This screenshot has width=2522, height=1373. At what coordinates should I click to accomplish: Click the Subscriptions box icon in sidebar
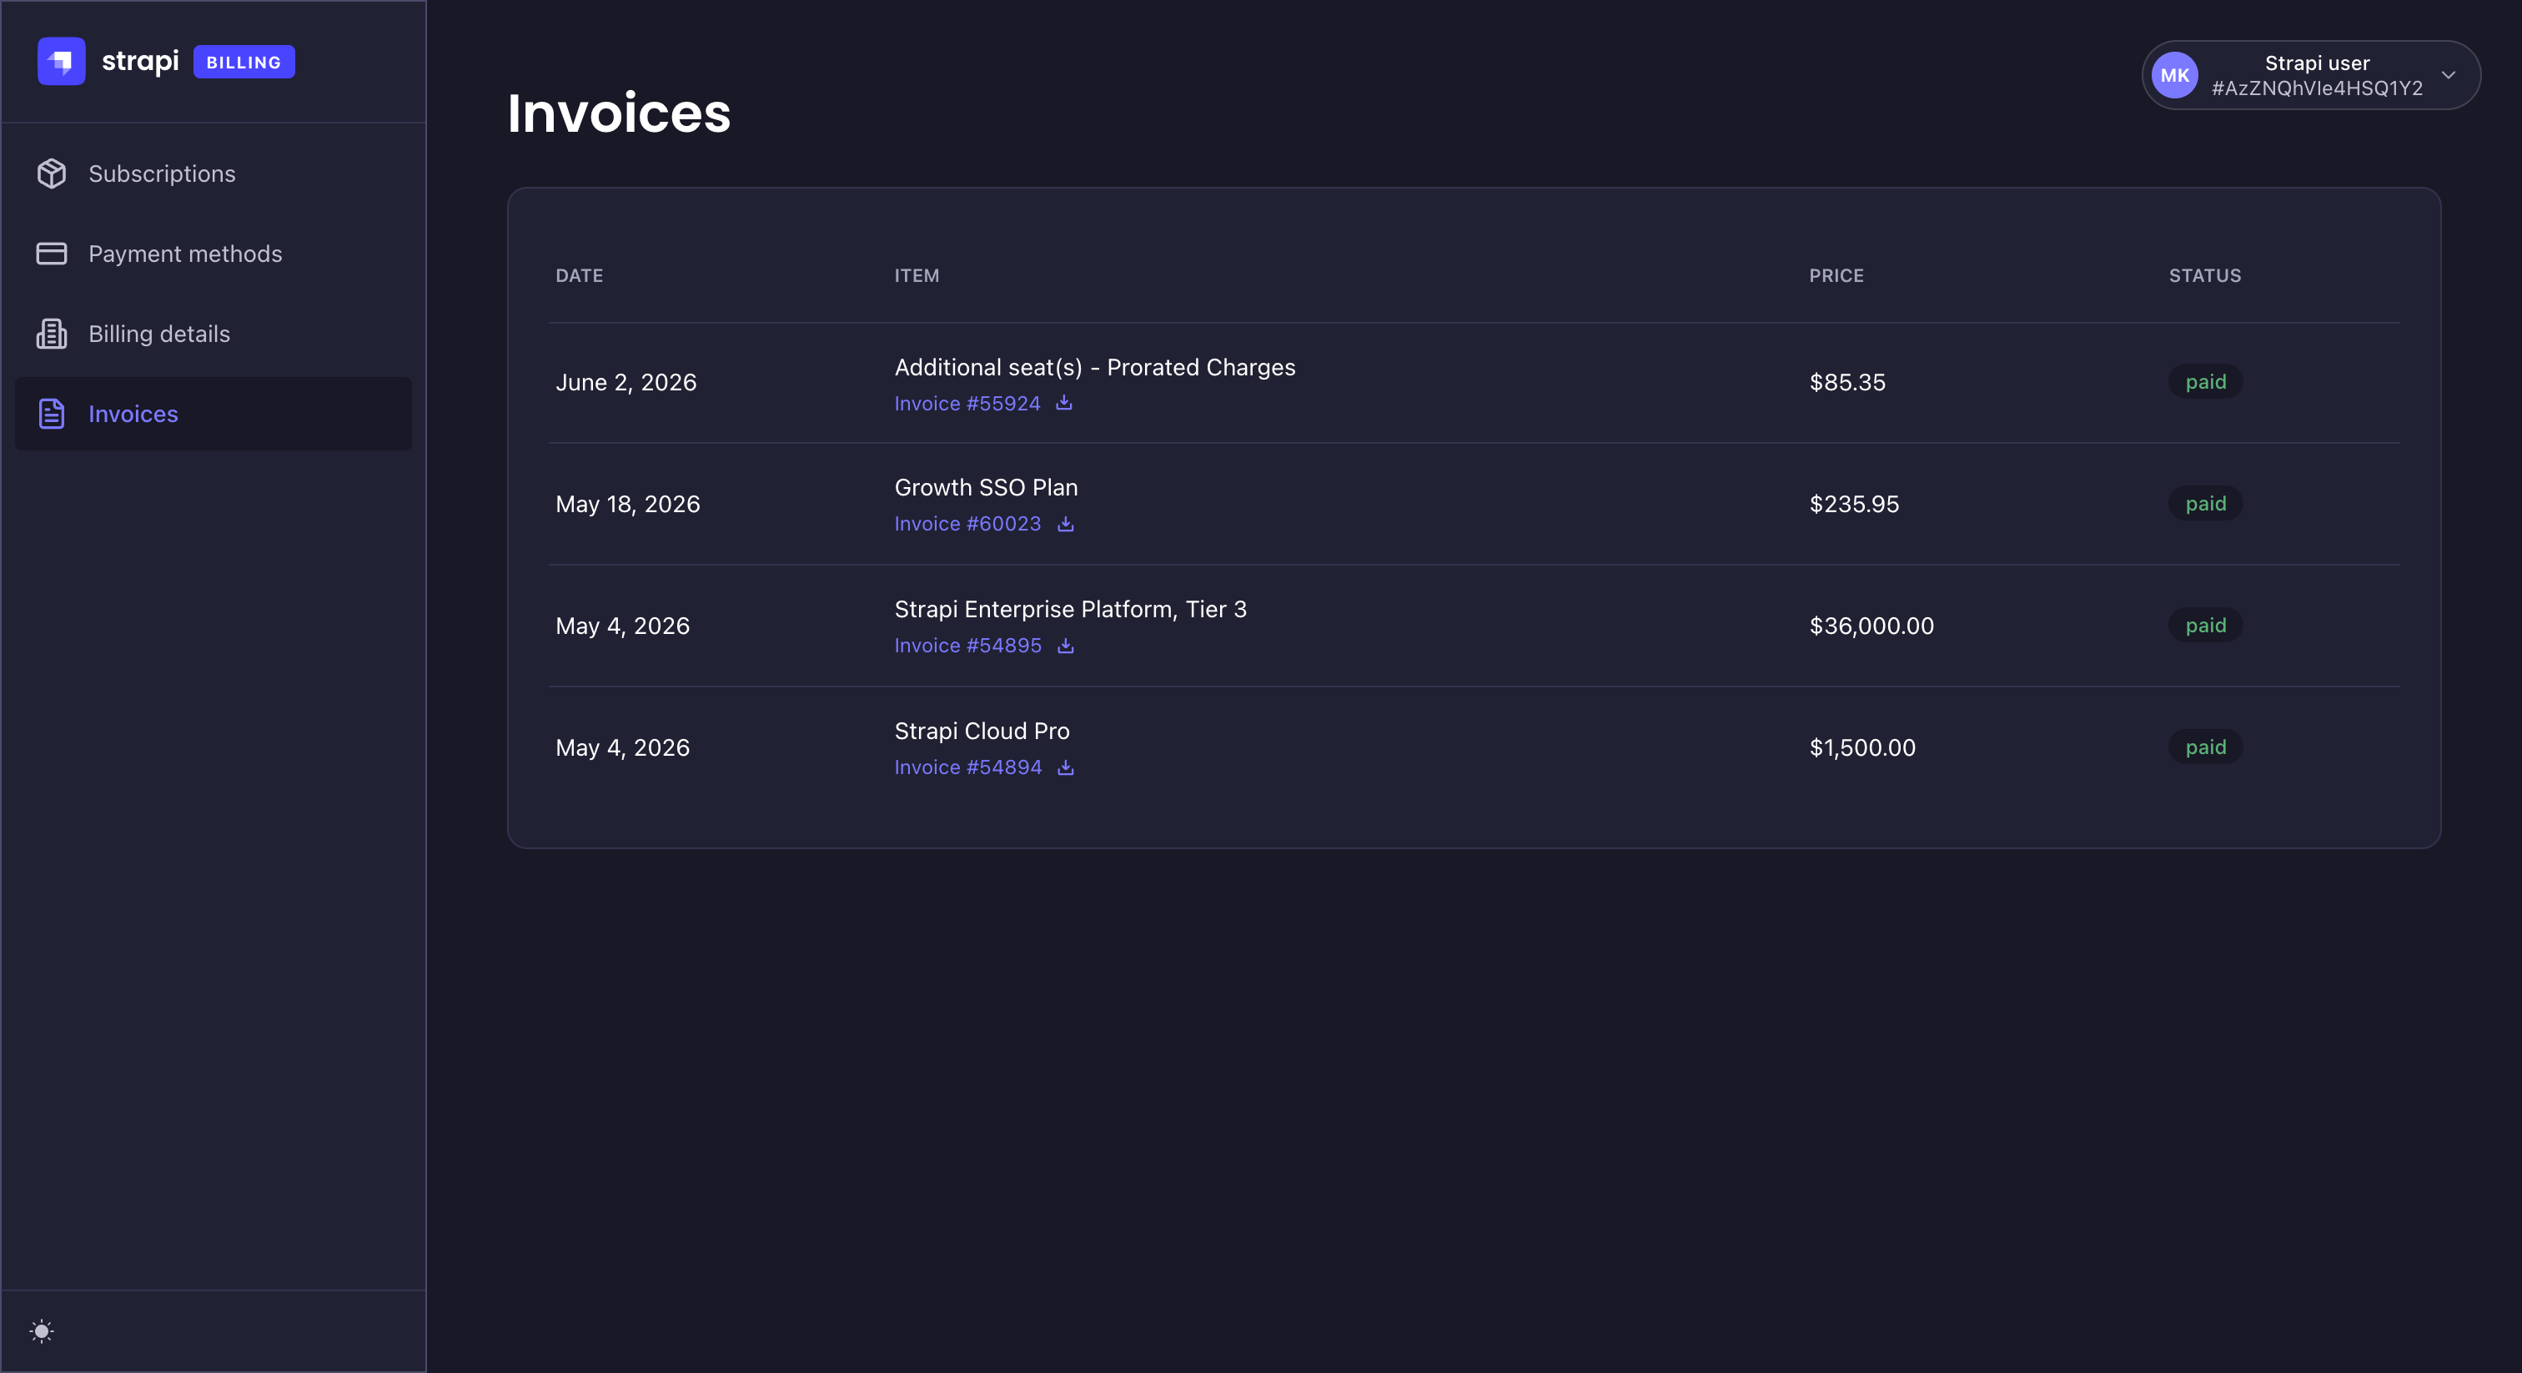tap(51, 174)
